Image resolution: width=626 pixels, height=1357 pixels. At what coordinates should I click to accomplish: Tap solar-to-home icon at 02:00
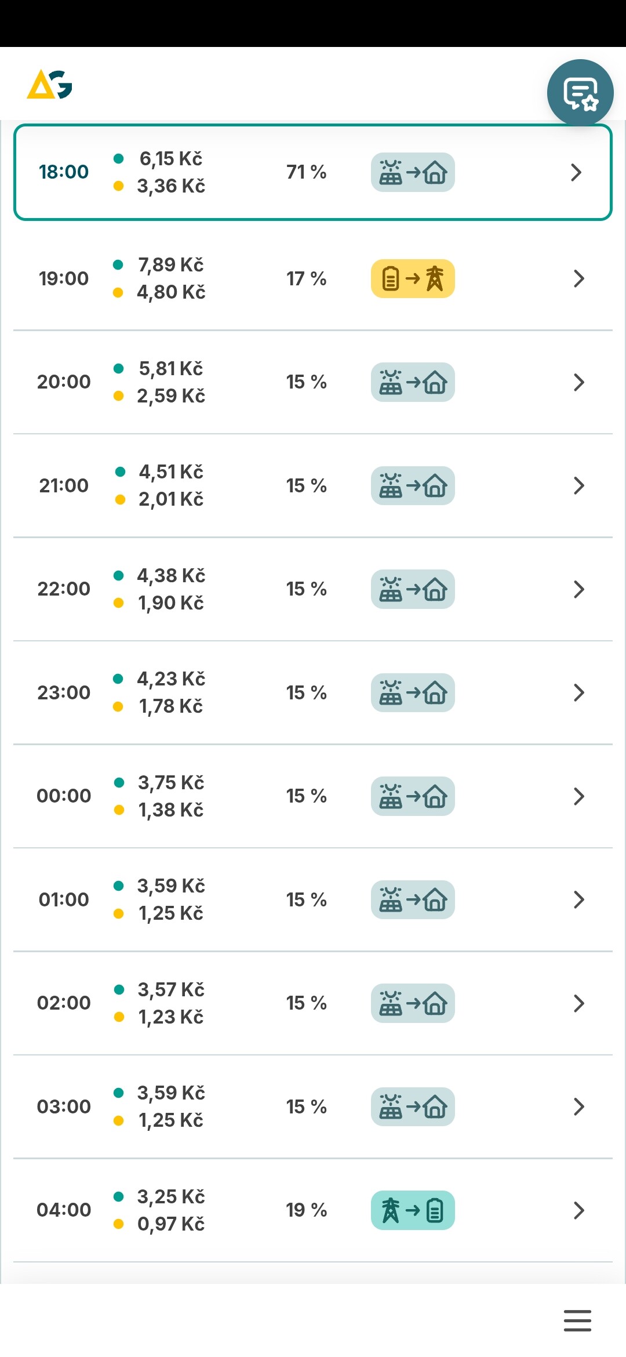tap(413, 1003)
